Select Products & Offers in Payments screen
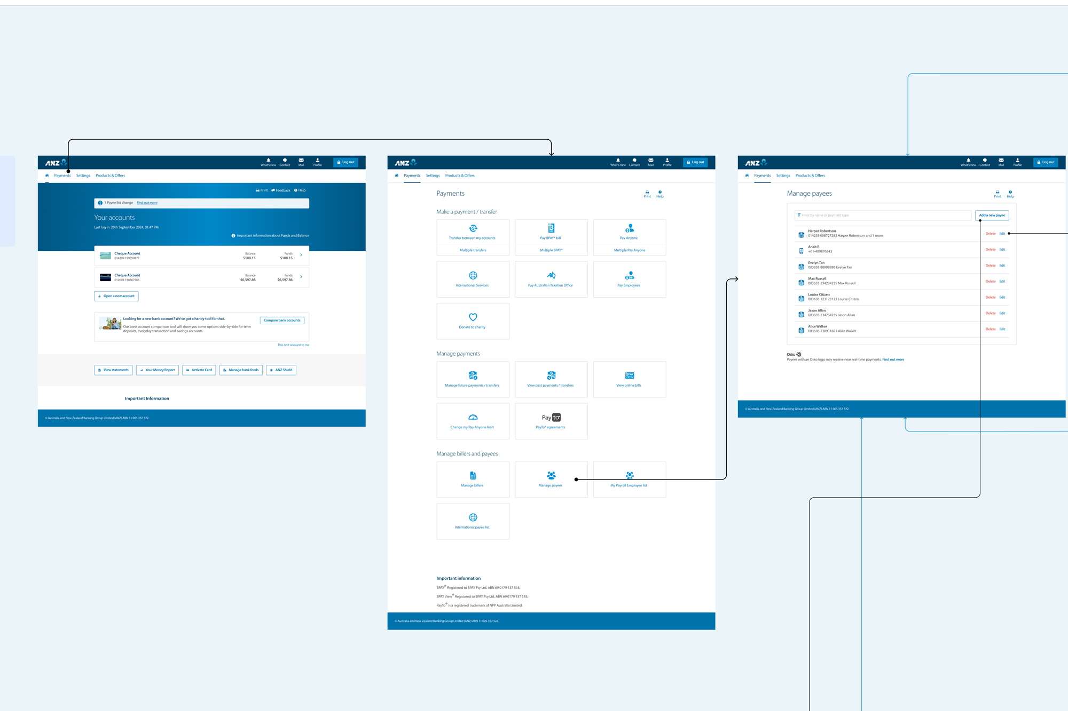Viewport: 1068px width, 711px height. (460, 175)
